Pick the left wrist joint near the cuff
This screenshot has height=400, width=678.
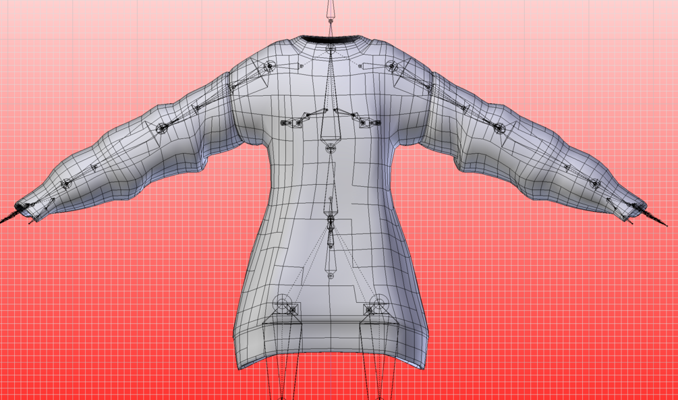click(x=65, y=184)
